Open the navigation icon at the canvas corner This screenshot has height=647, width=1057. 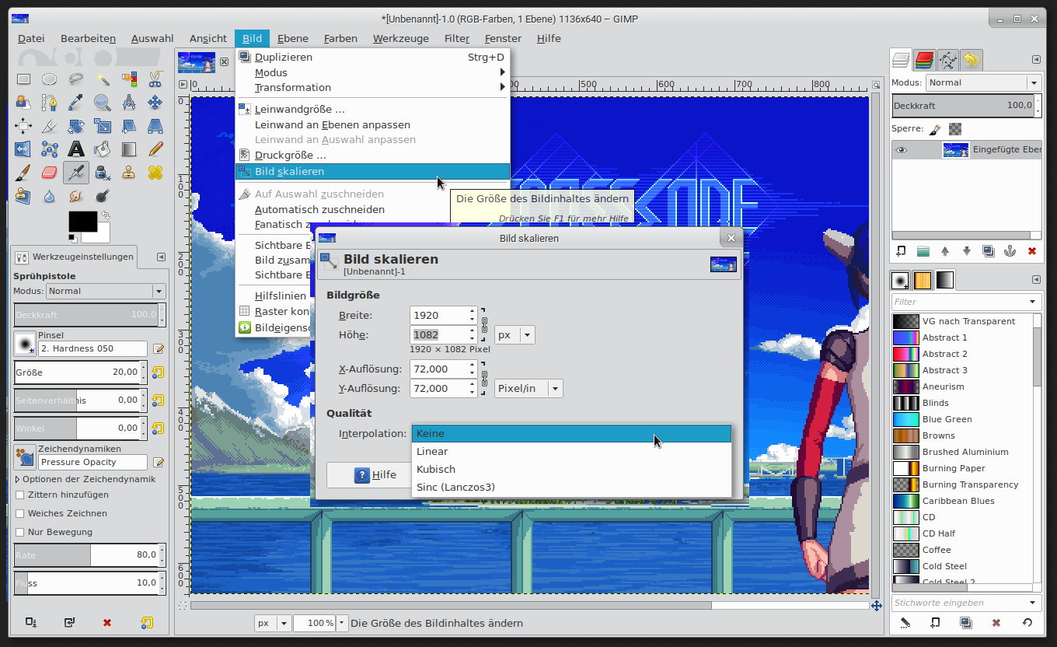point(876,606)
